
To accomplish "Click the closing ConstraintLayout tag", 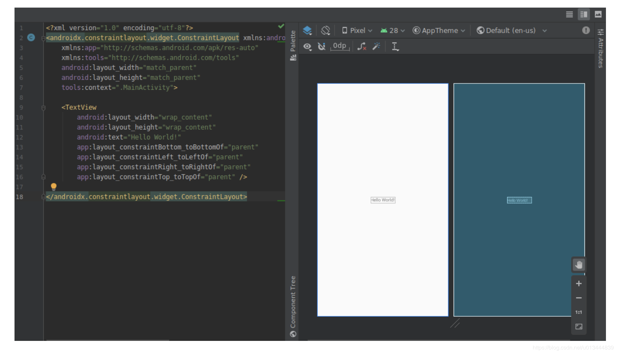I will point(146,197).
